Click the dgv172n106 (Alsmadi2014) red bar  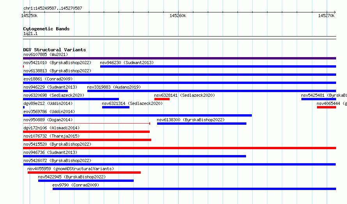86,132
